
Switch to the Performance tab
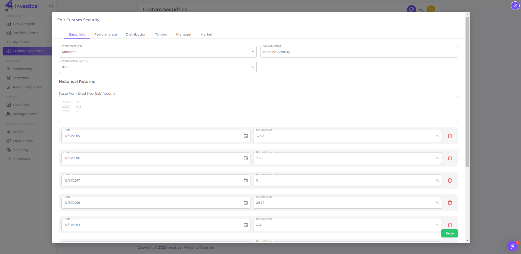click(106, 34)
